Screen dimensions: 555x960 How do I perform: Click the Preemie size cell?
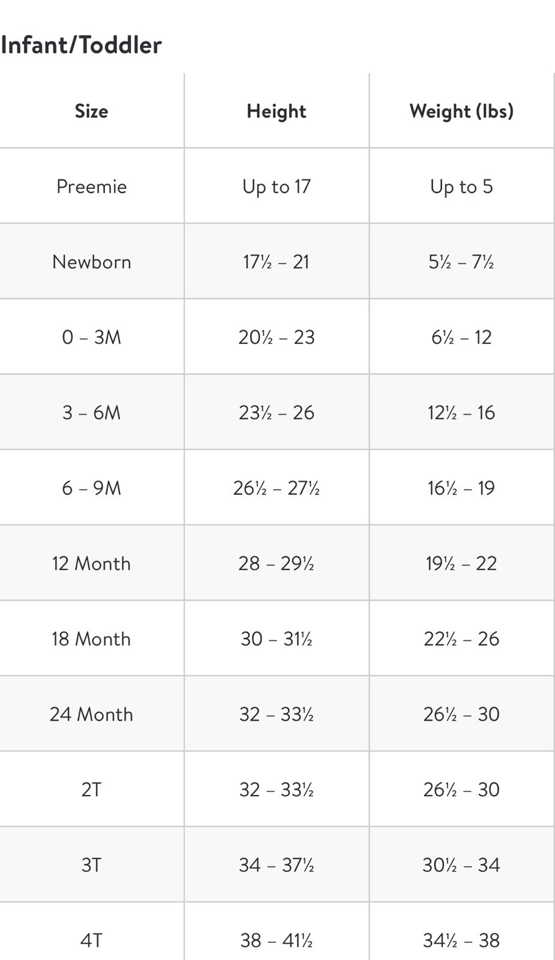[x=91, y=186]
